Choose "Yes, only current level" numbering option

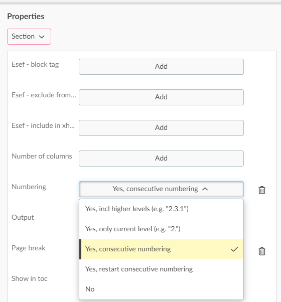(161, 229)
